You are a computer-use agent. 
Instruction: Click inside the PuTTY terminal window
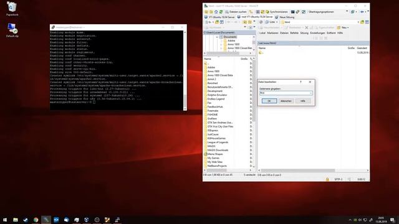click(117, 70)
